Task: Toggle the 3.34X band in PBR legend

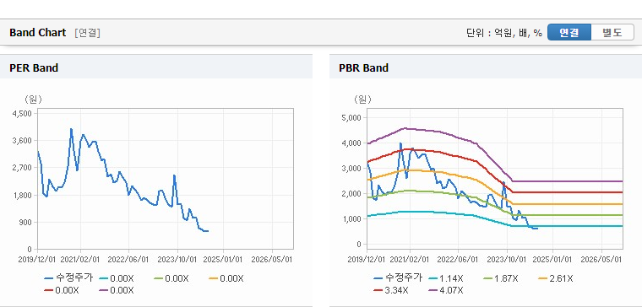Action: [390, 290]
